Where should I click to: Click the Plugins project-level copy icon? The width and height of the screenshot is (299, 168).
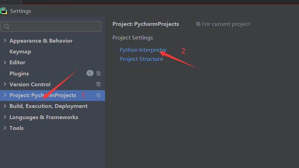point(99,73)
